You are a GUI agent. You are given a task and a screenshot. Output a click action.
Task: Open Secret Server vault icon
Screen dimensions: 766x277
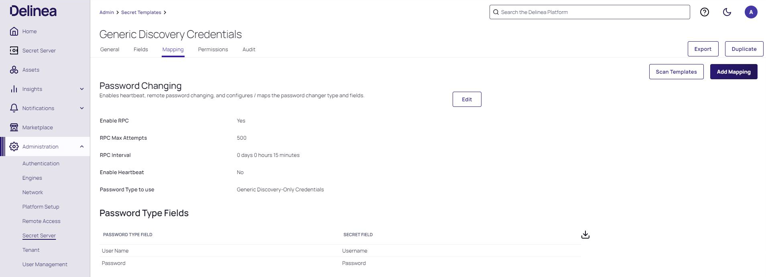(x=14, y=50)
